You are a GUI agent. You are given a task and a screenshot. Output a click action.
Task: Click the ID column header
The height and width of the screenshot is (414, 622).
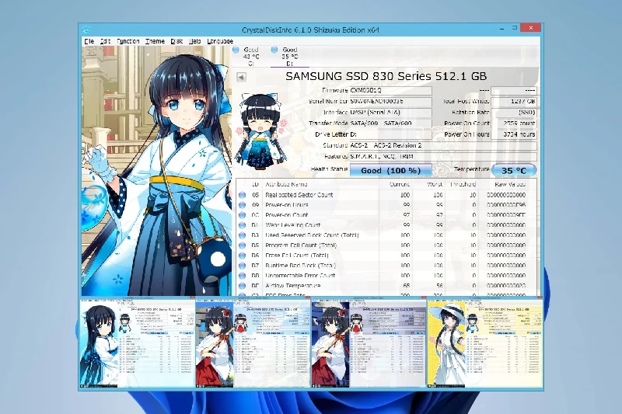point(255,184)
